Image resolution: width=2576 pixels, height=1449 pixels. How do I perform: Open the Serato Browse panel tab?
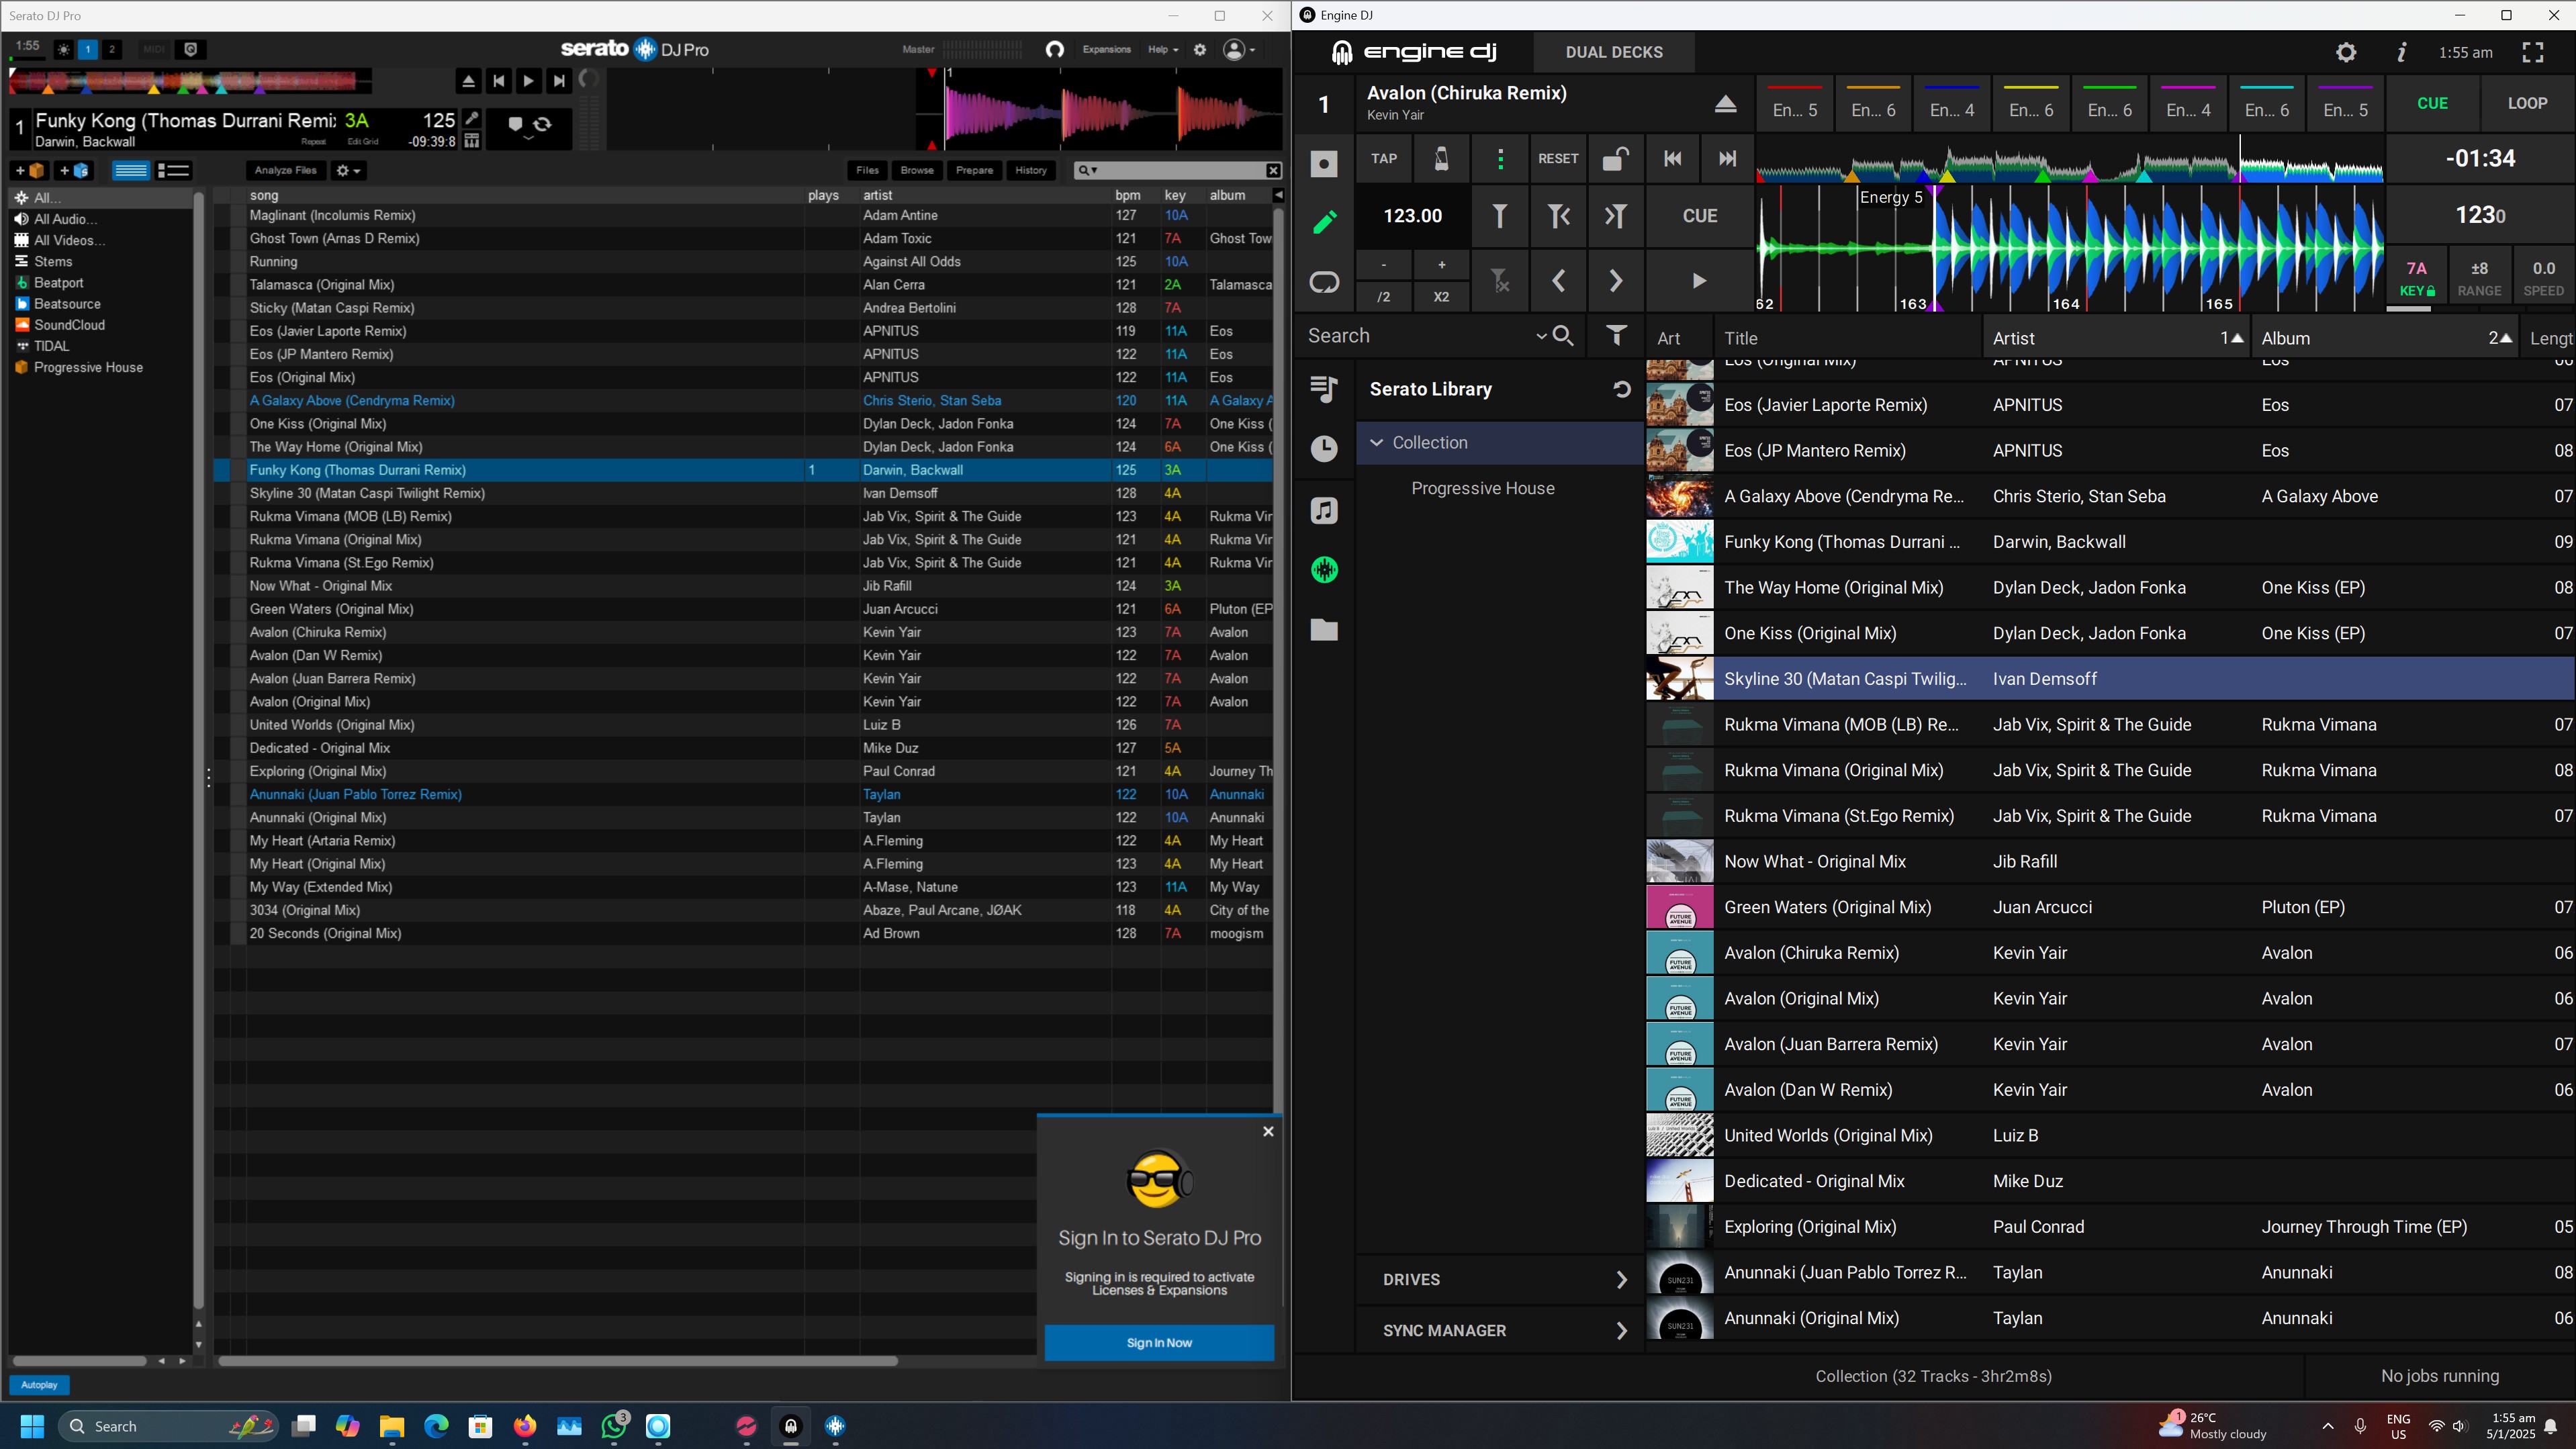pyautogui.click(x=917, y=171)
